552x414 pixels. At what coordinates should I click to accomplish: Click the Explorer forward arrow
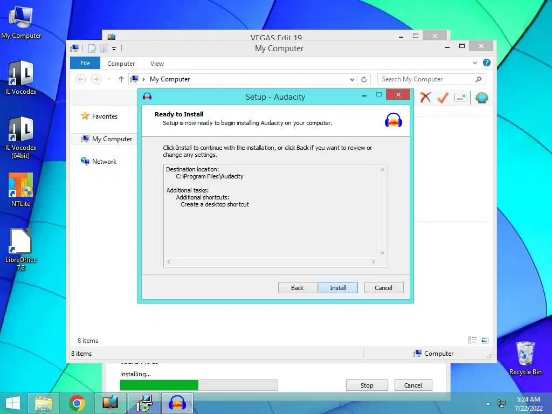click(x=96, y=79)
